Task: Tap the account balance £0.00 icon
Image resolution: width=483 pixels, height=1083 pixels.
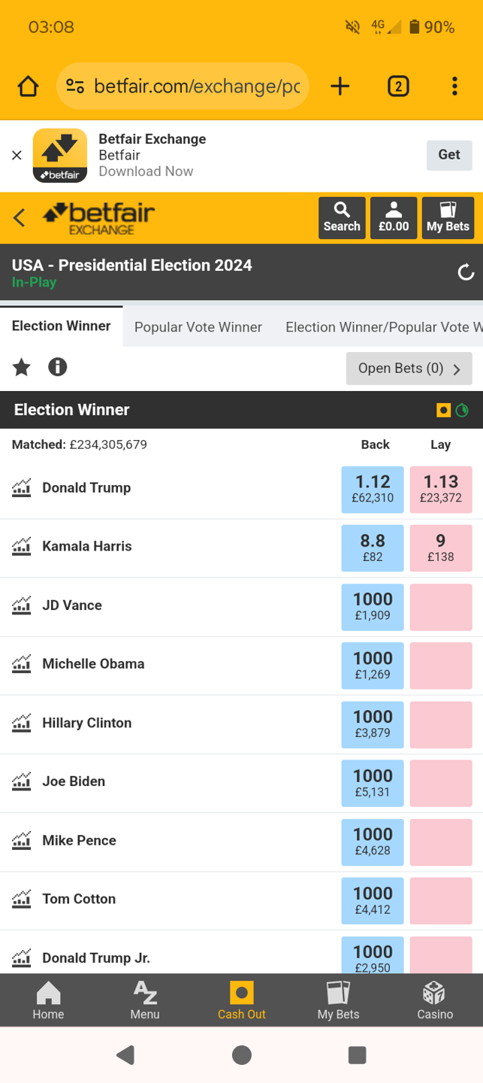Action: coord(394,218)
